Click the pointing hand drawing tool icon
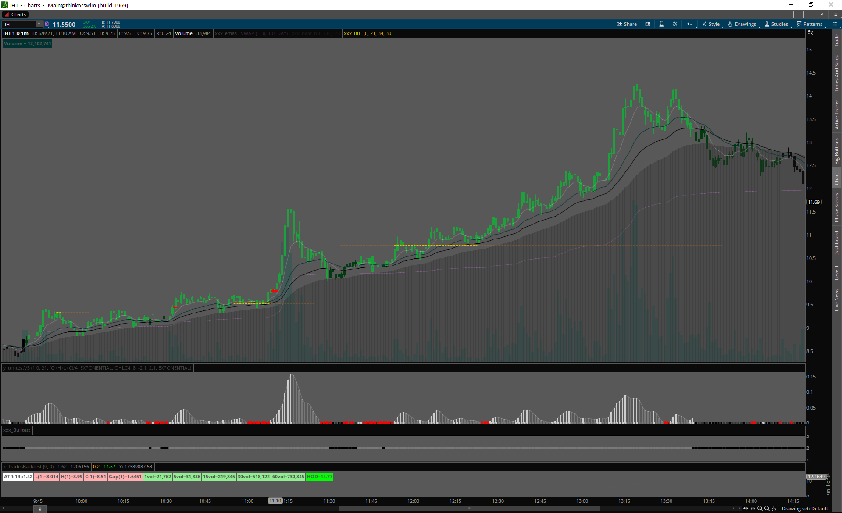Image resolution: width=842 pixels, height=513 pixels. pyautogui.click(x=774, y=509)
